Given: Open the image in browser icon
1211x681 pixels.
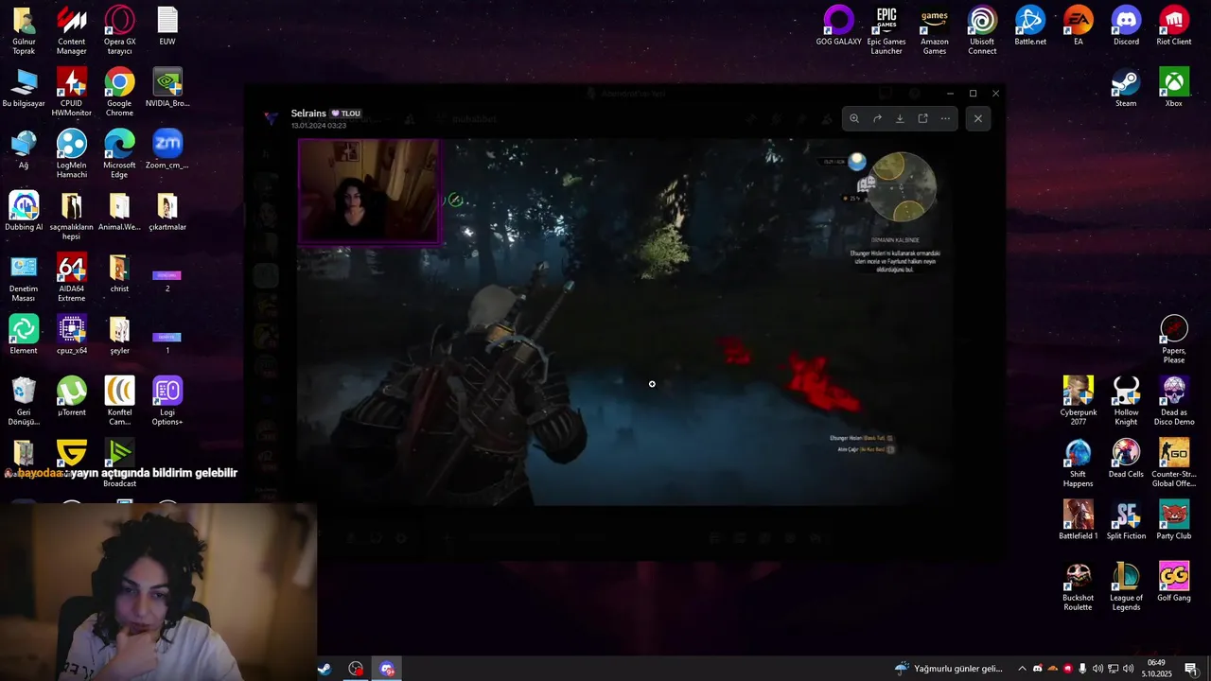Looking at the screenshot, I should [x=922, y=118].
